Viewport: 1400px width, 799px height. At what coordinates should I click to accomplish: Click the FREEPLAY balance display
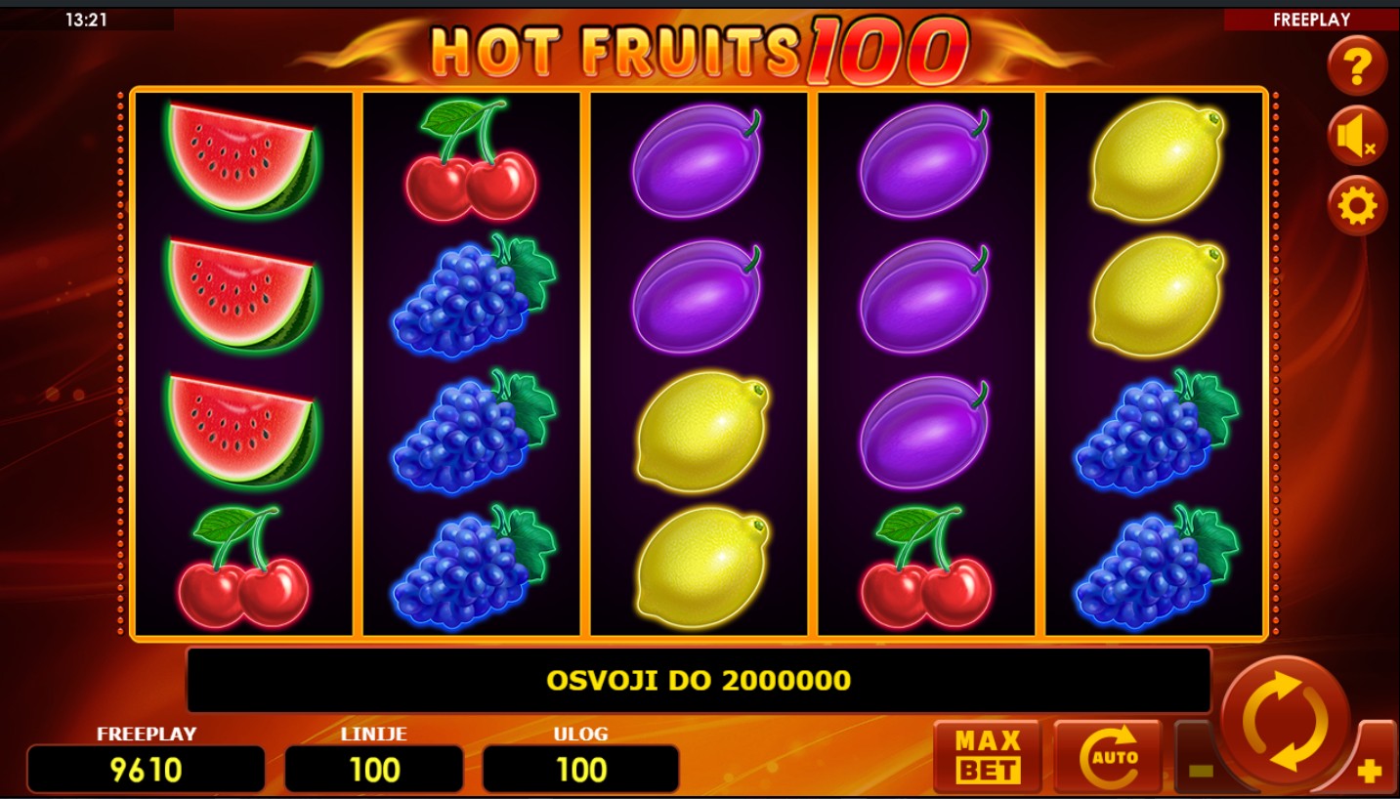point(146,769)
